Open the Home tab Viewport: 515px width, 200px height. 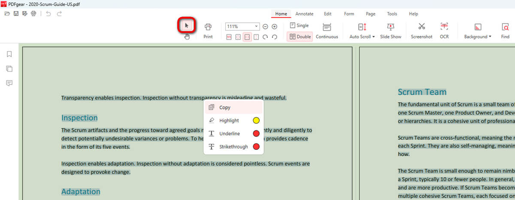281,14
